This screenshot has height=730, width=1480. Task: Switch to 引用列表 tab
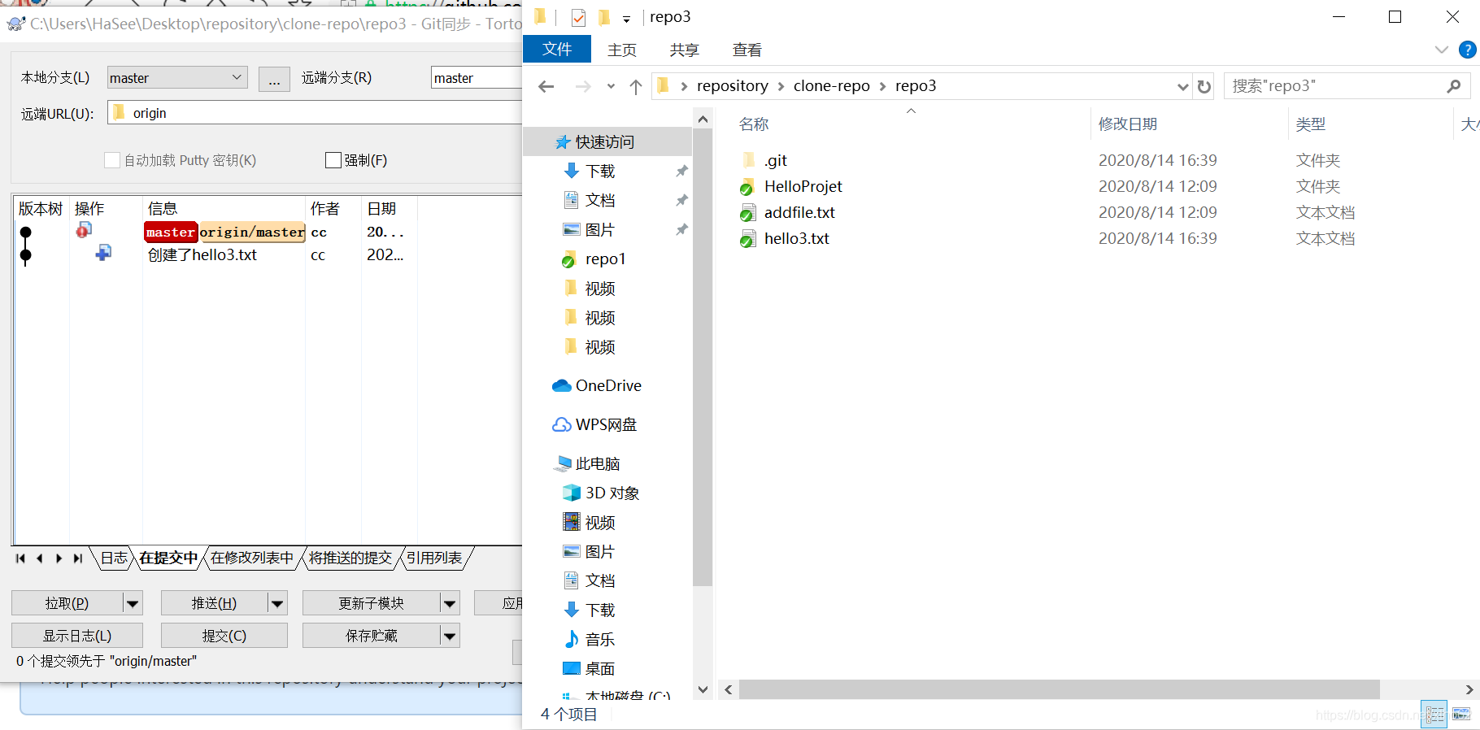[434, 558]
